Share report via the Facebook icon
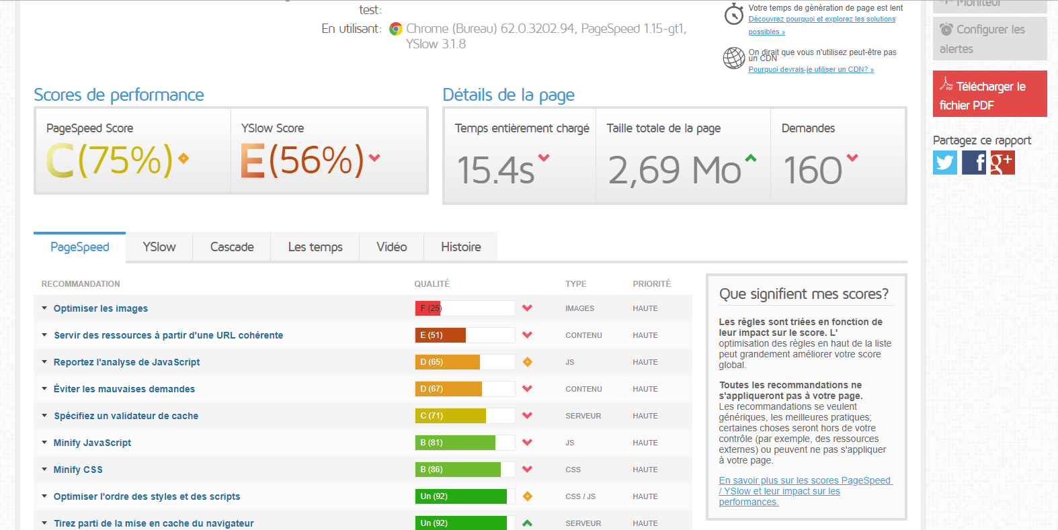This screenshot has height=530, width=1058. 973,163
